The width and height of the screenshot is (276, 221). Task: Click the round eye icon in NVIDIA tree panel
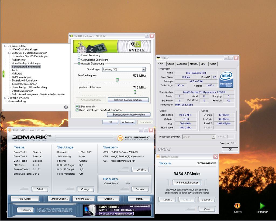tap(66, 107)
